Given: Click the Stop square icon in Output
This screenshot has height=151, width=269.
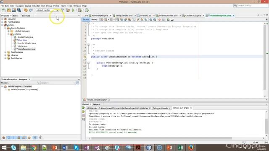Looking at the screenshot, I should (x=83, y=116).
